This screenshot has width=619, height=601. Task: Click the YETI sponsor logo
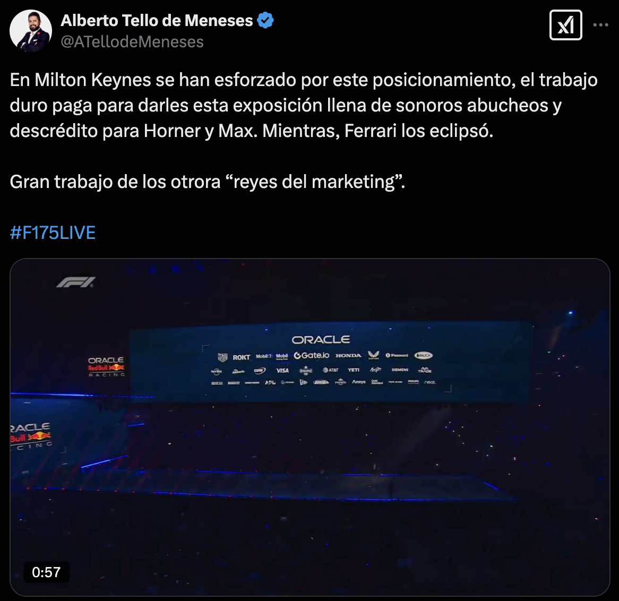tap(354, 370)
